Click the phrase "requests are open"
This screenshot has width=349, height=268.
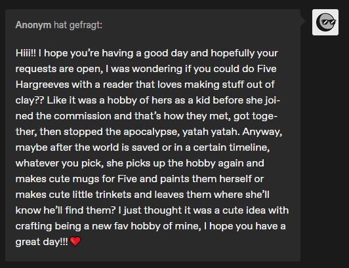[x=59, y=69]
